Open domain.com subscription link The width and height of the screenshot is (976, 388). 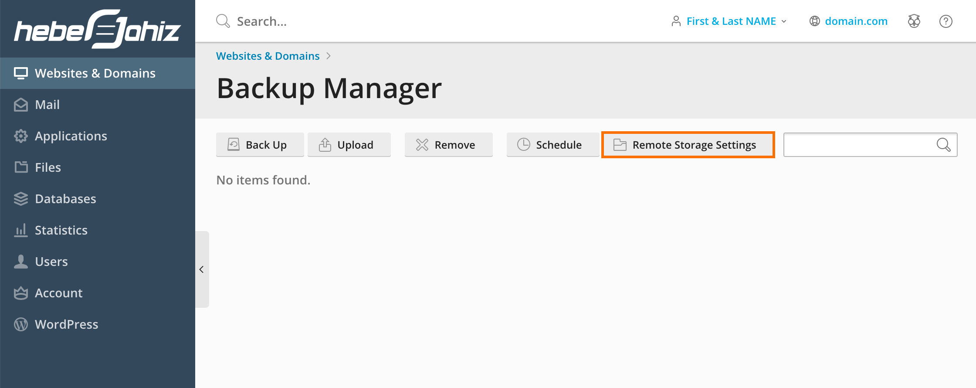[x=848, y=21]
